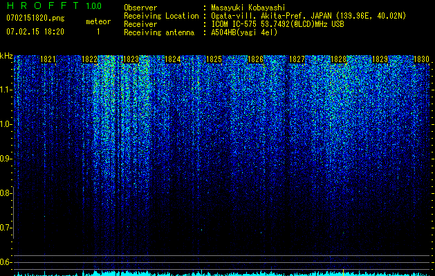This screenshot has height=276, width=435.
Task: Click the filename 0702151820.png
Action: tap(35, 18)
